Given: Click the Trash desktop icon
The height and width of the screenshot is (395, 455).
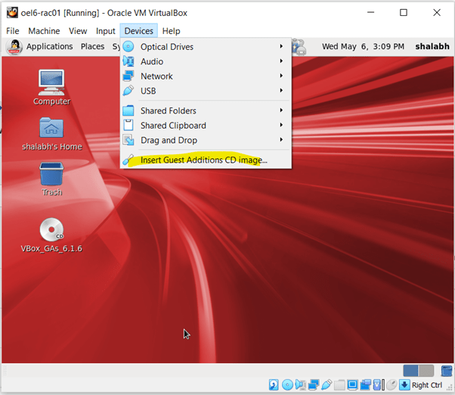Looking at the screenshot, I should click(x=51, y=175).
